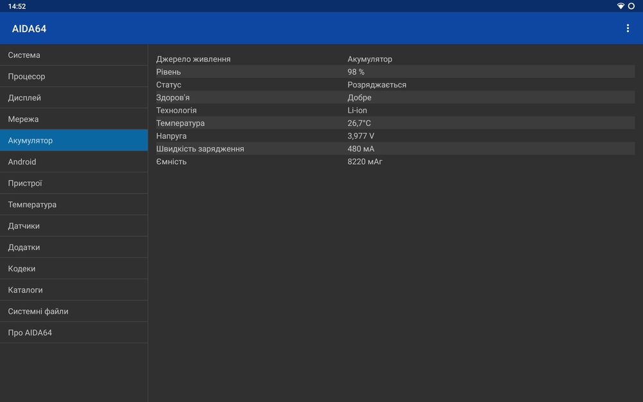Select the 480 мА charging rate value
This screenshot has height=402, width=643.
(361, 149)
